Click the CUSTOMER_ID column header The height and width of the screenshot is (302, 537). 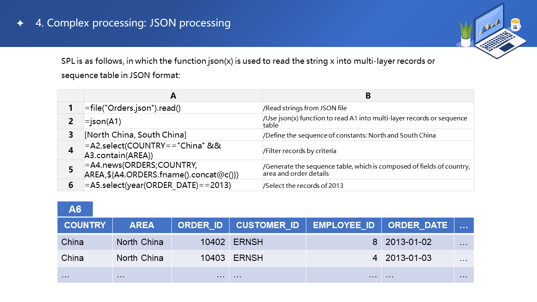tap(267, 225)
